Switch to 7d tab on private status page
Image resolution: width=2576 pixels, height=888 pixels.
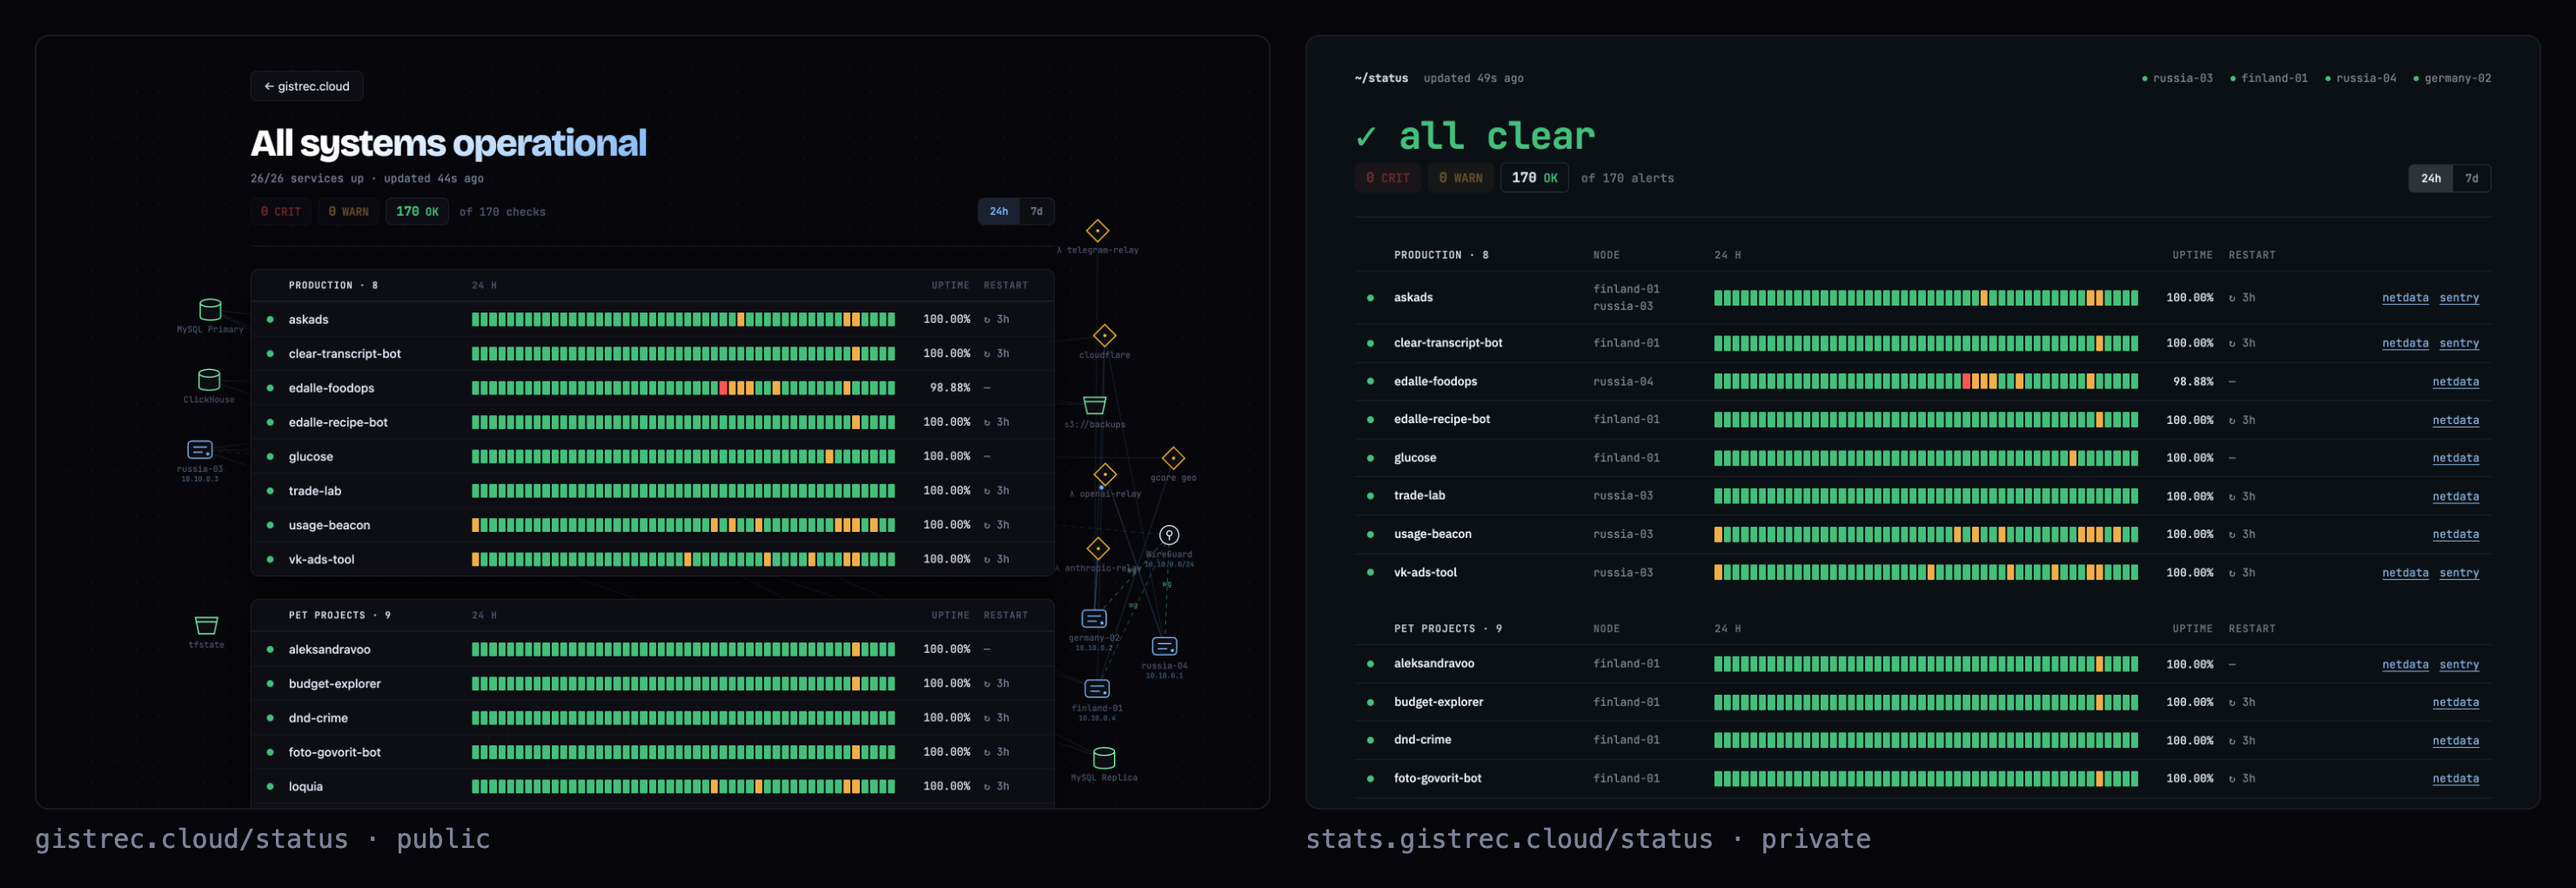coord(2471,178)
